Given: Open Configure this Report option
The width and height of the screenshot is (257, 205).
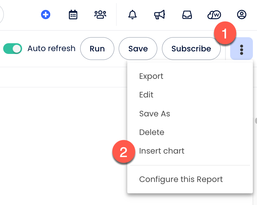Looking at the screenshot, I should [x=181, y=179].
